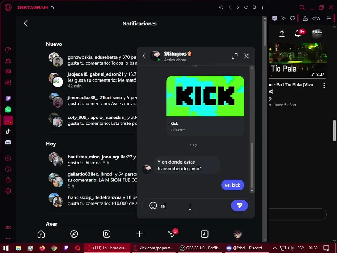Switch to kick.com/popout taskbar window

coord(153,248)
